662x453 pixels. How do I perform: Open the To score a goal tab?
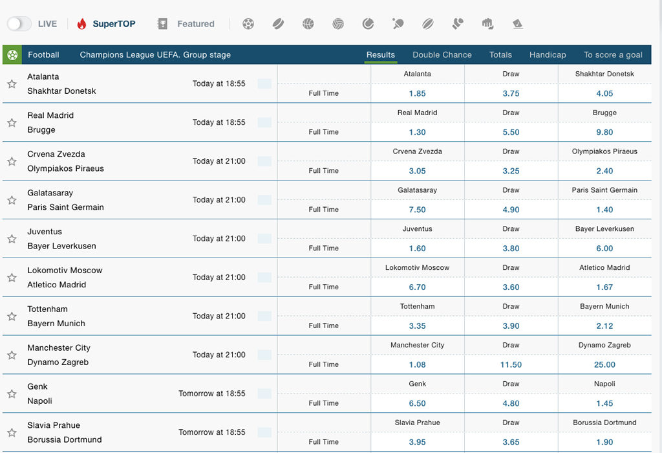pos(613,54)
